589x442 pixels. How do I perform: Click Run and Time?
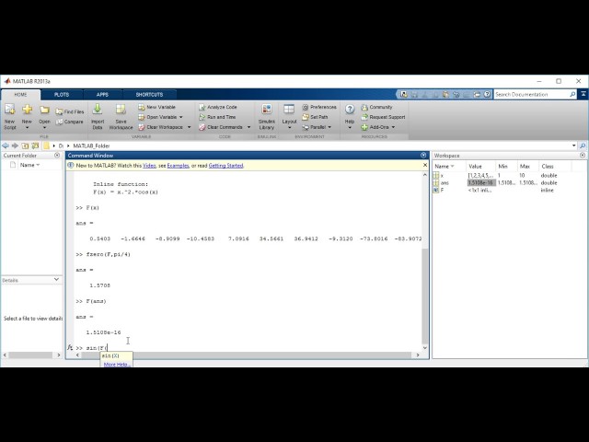click(x=217, y=117)
